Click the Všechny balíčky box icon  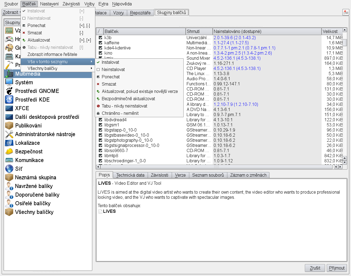(x=9, y=212)
